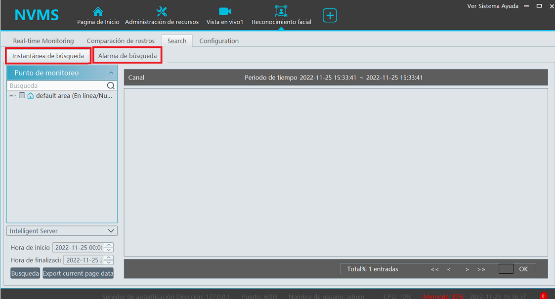Expand the default area tree node
Viewport: 555px width, 299px height.
tap(11, 96)
